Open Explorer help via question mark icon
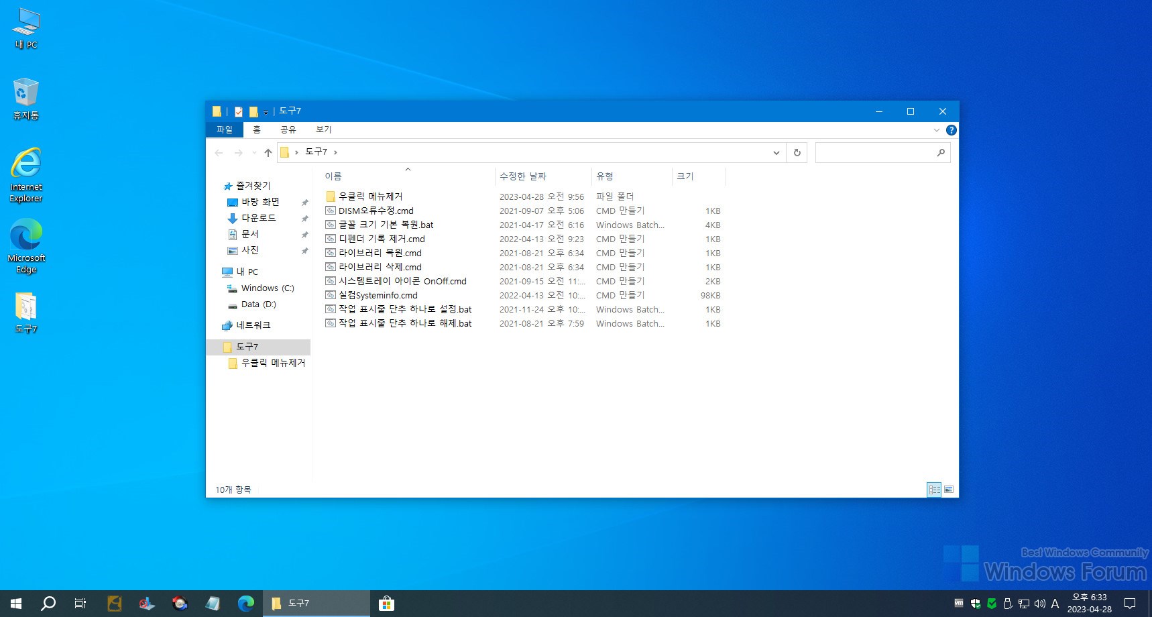 tap(951, 130)
